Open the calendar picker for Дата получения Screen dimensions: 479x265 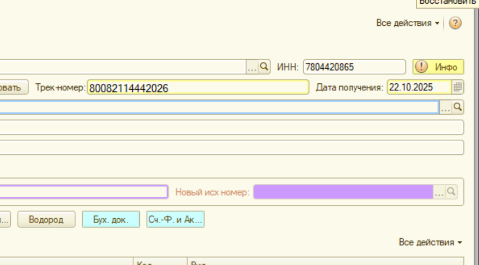coord(457,87)
